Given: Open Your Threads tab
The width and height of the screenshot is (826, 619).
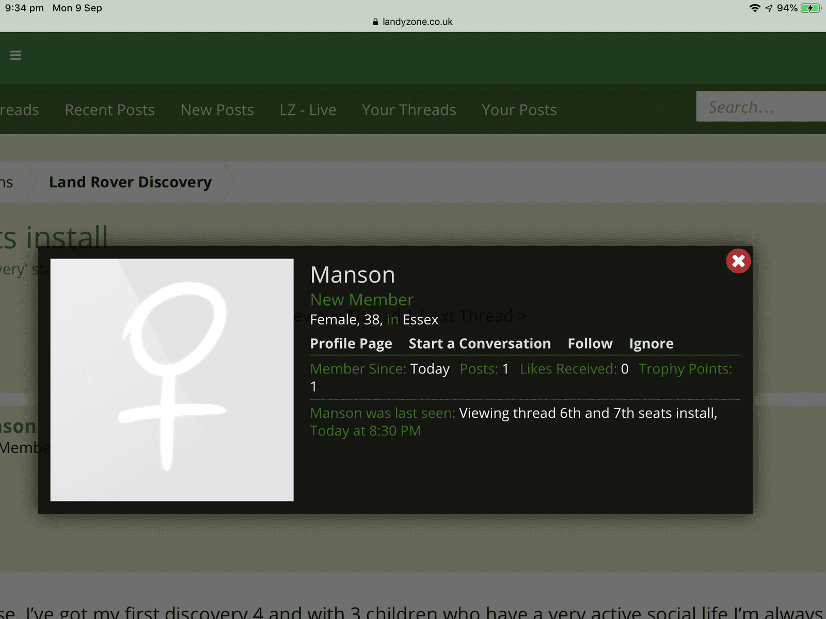Looking at the screenshot, I should [x=409, y=110].
